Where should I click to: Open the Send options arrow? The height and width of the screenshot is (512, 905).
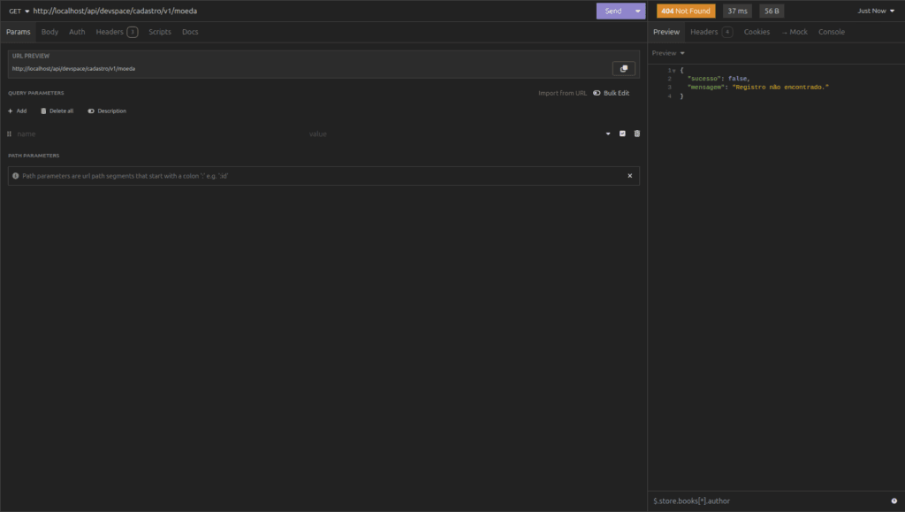click(638, 11)
